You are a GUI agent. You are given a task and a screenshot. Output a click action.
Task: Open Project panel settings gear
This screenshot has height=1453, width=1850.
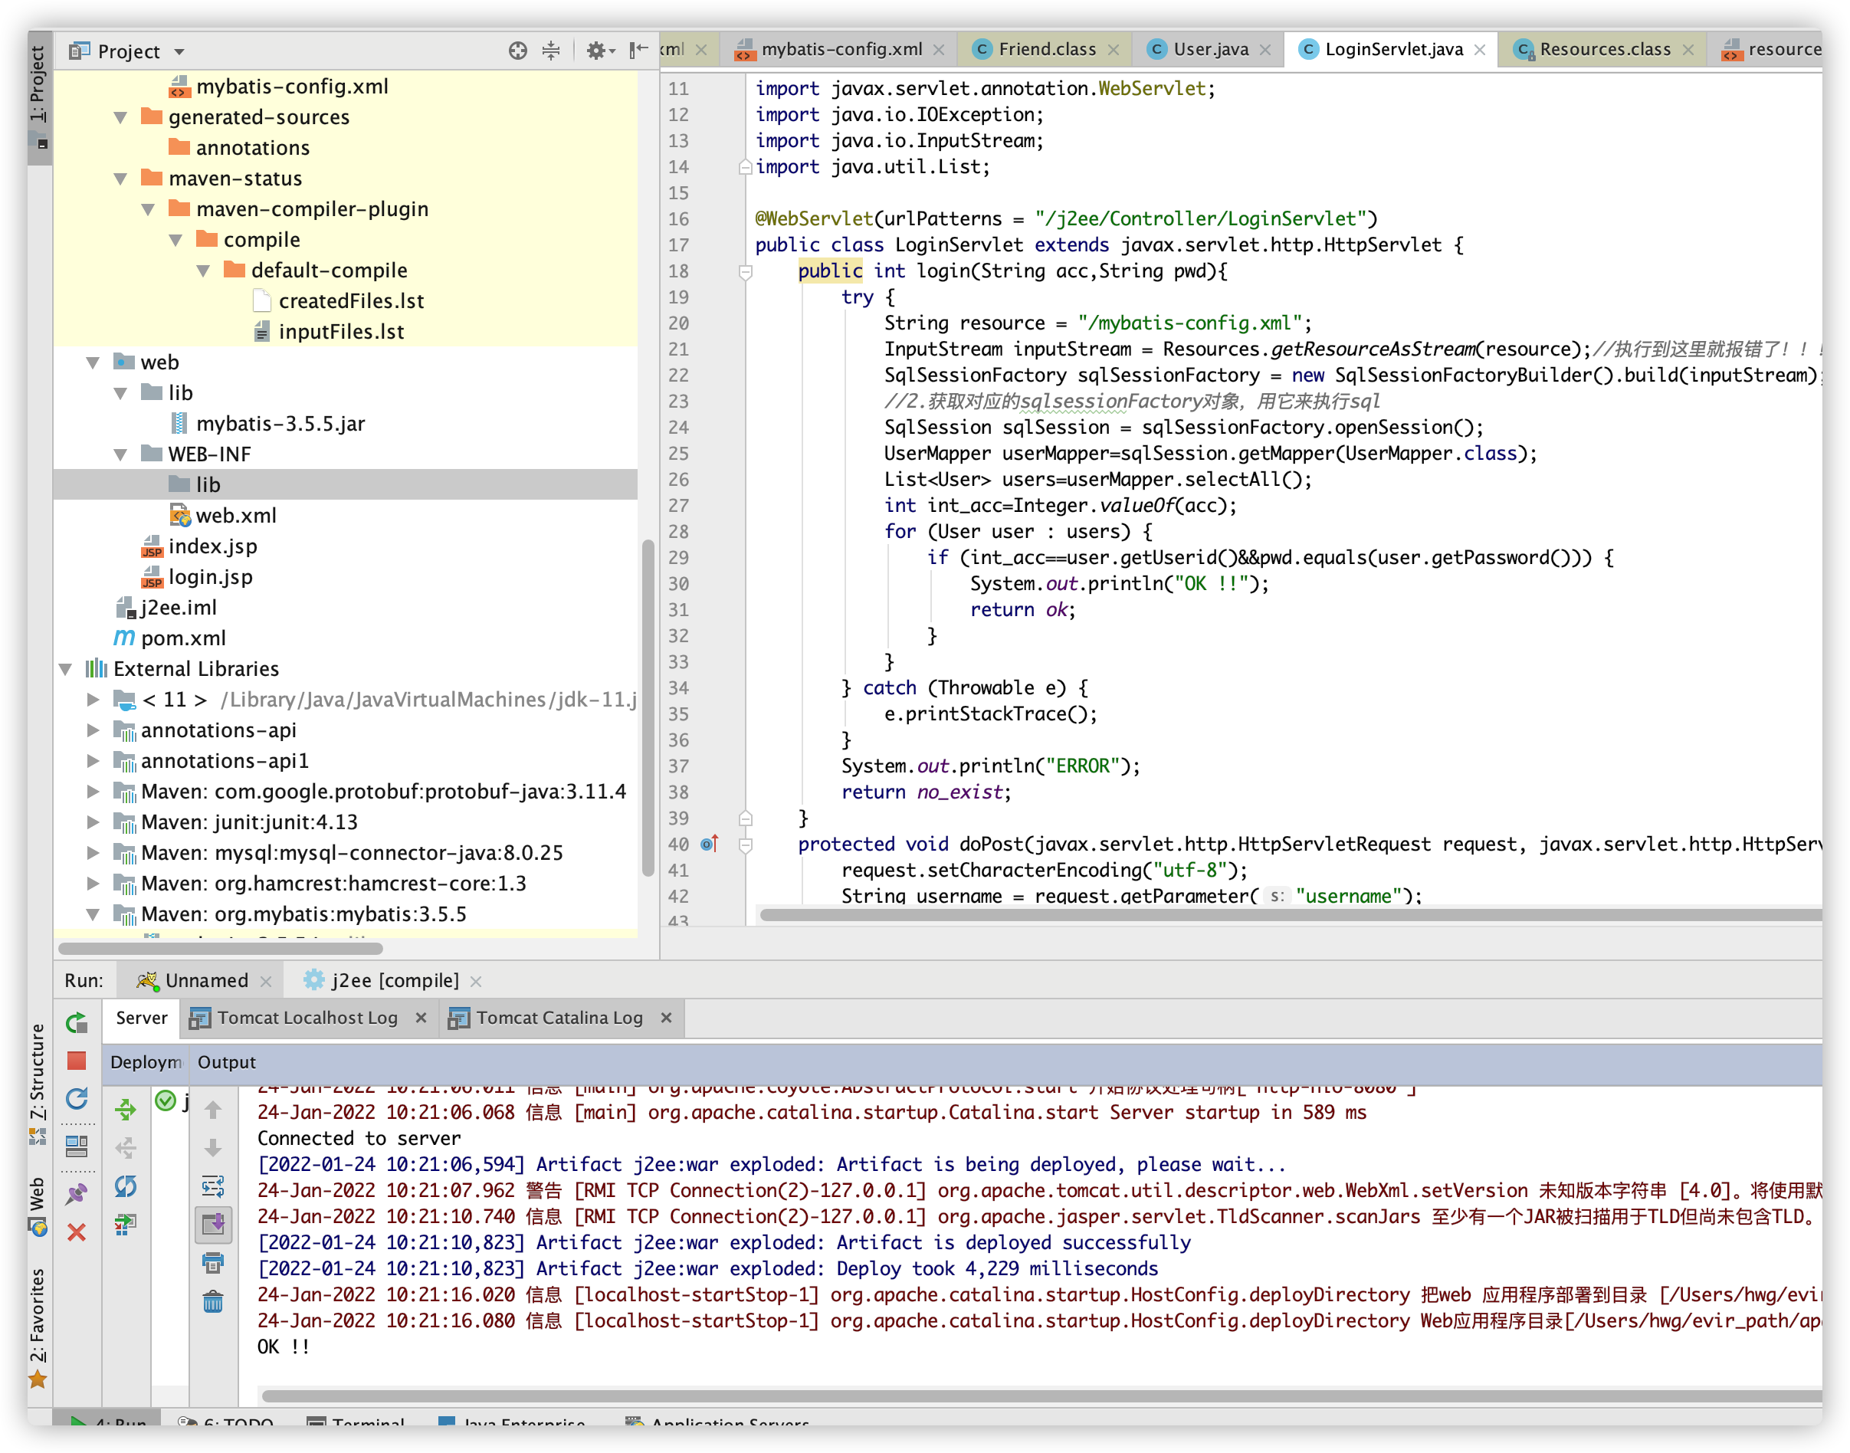point(597,51)
